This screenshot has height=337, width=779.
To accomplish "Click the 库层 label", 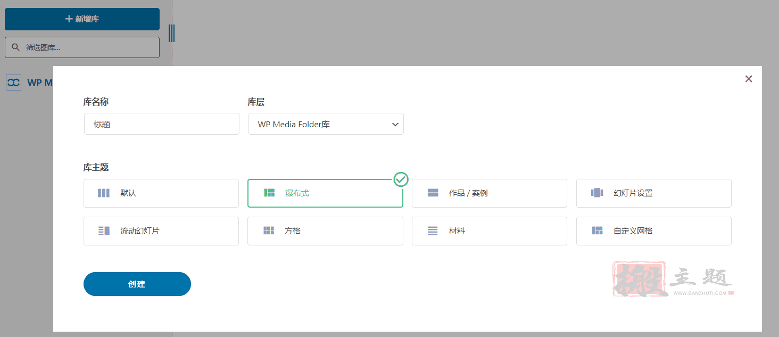I will (x=256, y=102).
